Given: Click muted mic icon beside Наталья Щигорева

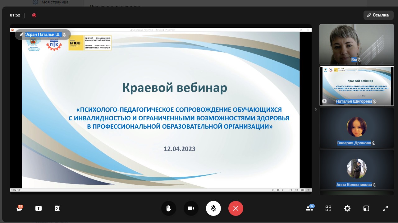Looking at the screenshot, I should (375, 101).
